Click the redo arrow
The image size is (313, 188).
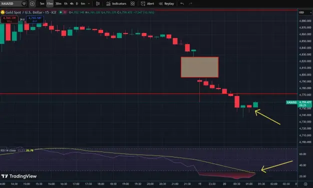[x=190, y=3]
